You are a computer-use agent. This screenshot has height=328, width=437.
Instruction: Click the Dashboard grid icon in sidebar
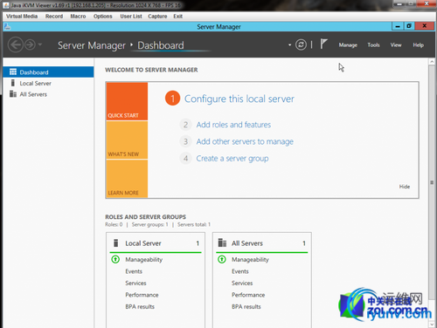click(13, 72)
